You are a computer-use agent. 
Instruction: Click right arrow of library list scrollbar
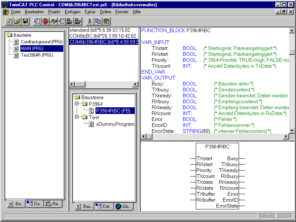coord(135,84)
